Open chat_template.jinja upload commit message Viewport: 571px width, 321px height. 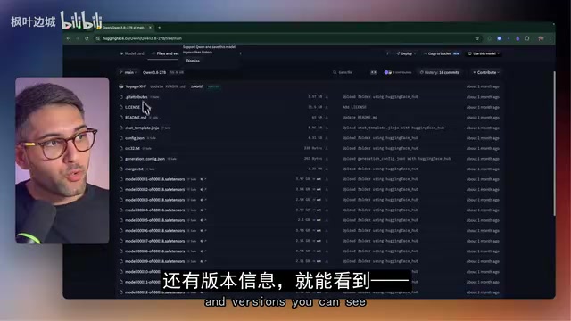click(393, 128)
